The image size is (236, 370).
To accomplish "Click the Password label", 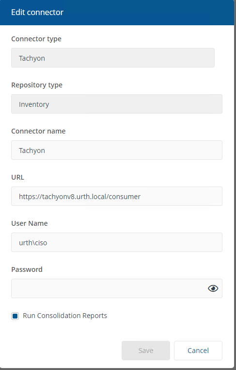I will click(x=27, y=269).
